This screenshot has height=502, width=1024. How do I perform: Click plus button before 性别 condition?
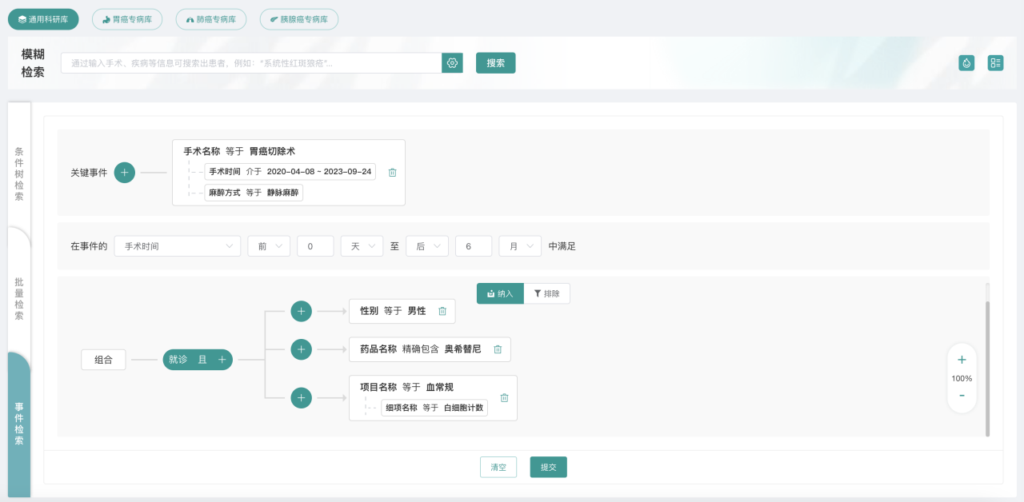301,312
